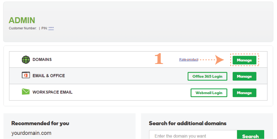Click the green envelope Workspace Email icon
Image resolution: width=277 pixels, height=139 pixels.
26,92
